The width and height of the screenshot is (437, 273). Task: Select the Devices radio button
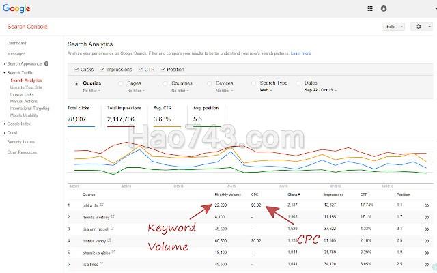tap(210, 83)
